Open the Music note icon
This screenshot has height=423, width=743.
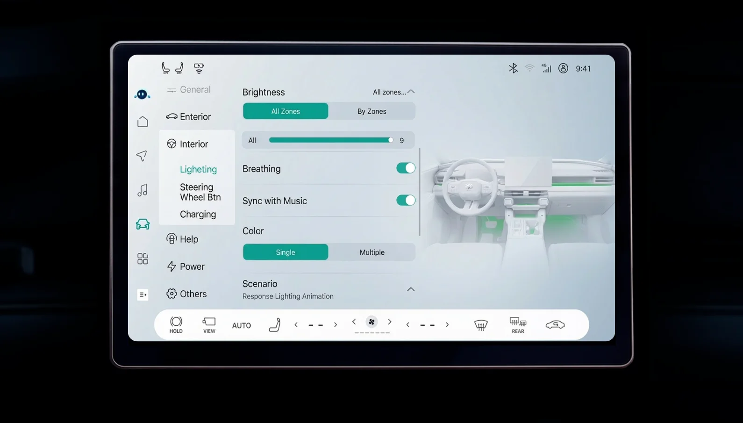143,190
